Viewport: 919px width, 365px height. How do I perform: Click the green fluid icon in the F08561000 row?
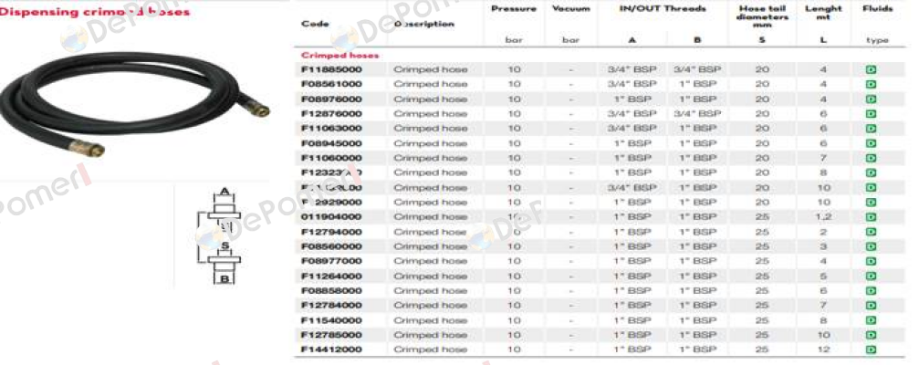click(871, 84)
